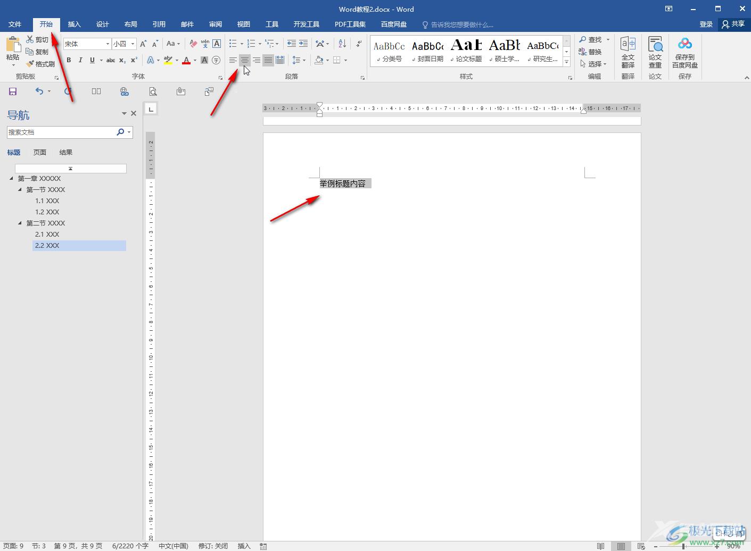Save to Baidu Netdisk (保存到百度网盘)

[685, 52]
